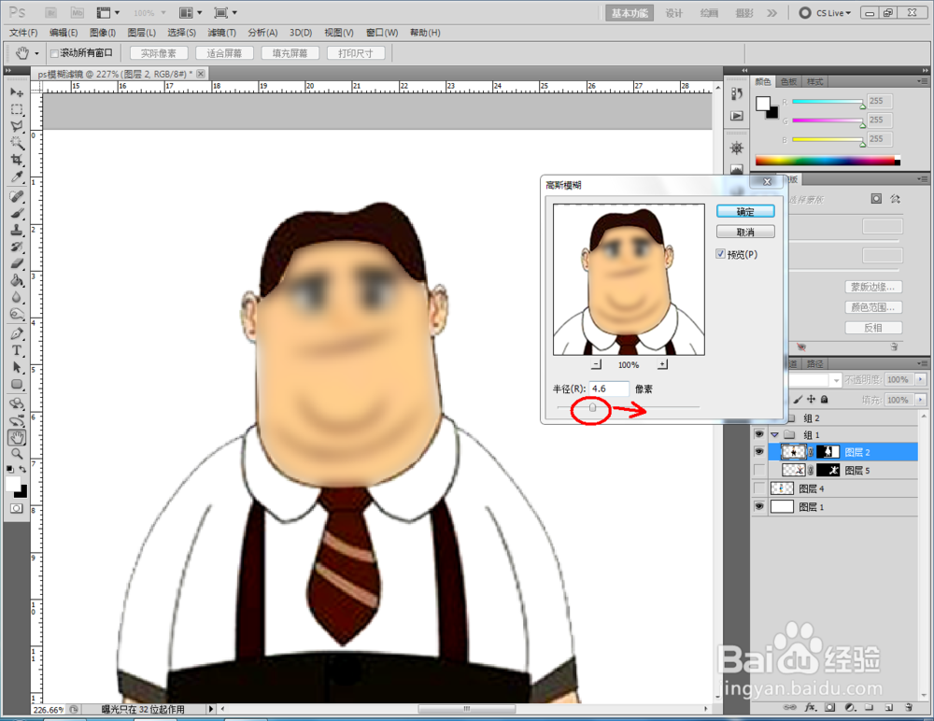The width and height of the screenshot is (934, 721).
Task: Switch to the 色板 swatches tab
Action: 788,81
